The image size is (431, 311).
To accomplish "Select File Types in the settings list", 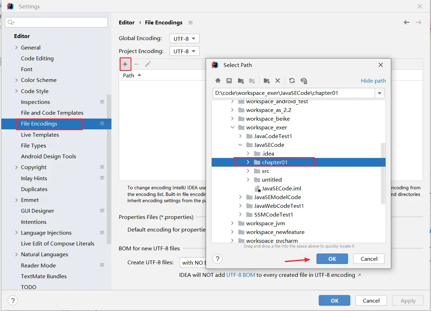I will pyautogui.click(x=34, y=145).
